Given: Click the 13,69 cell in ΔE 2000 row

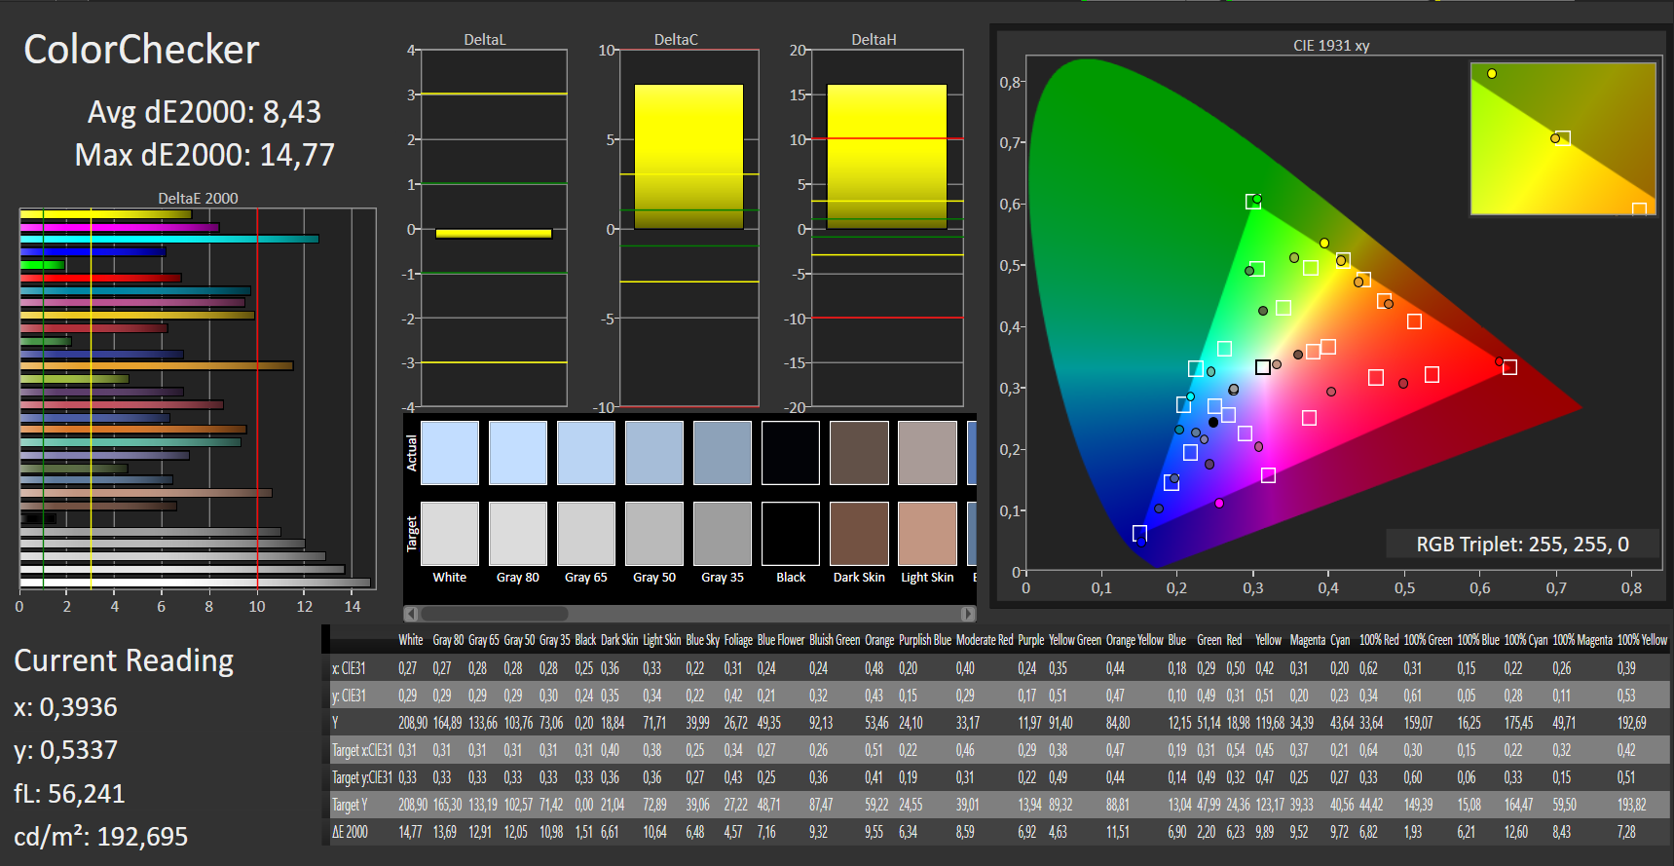Looking at the screenshot, I should pos(445,832).
